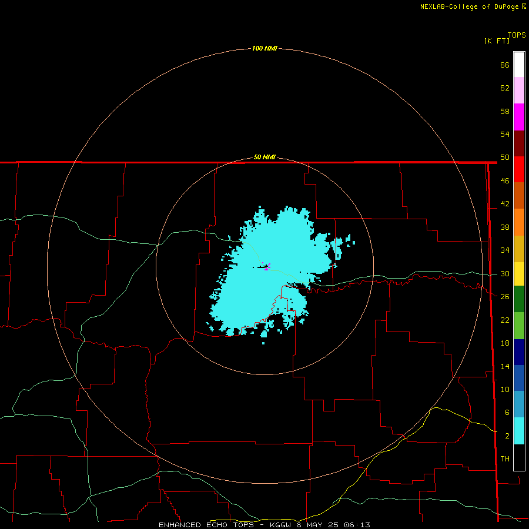Click the "8 MAY 25" date in caption
529x529 pixels.
(x=319, y=525)
